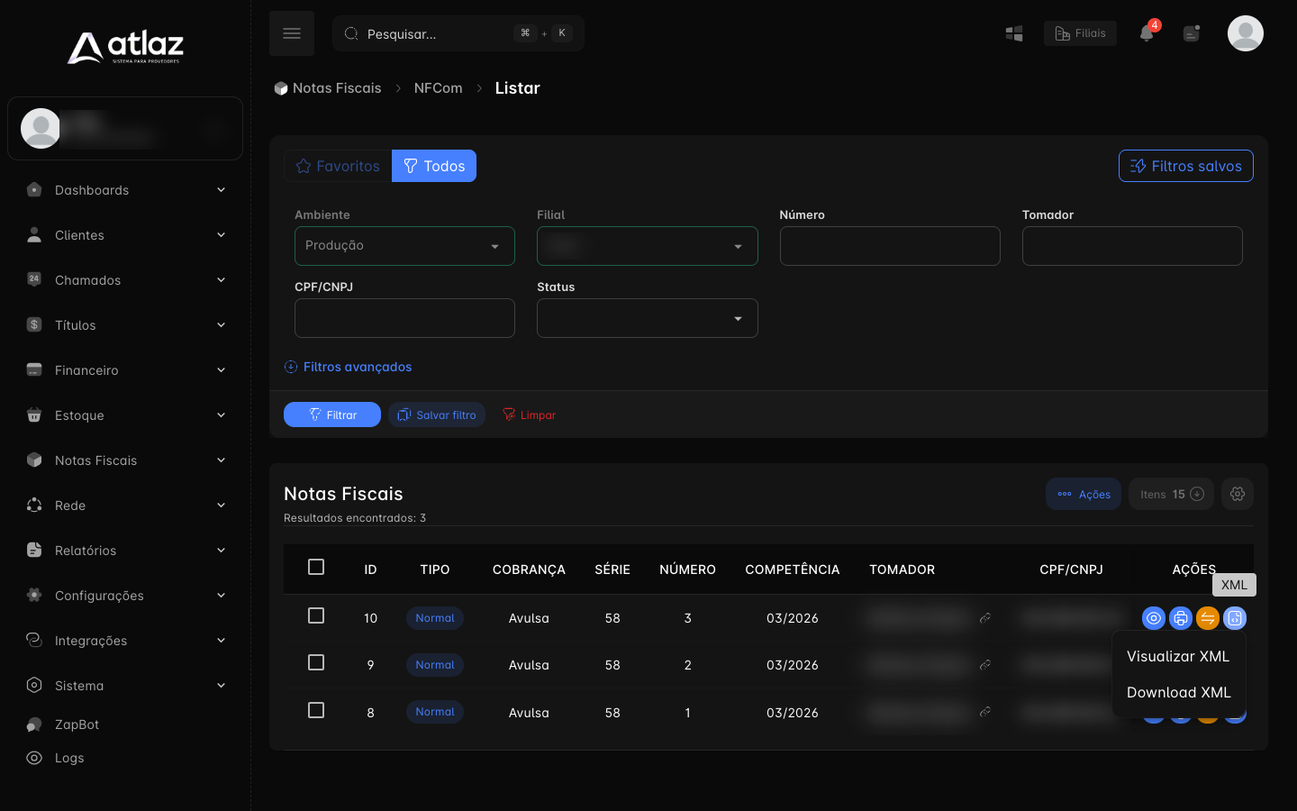View invoice ID 10 with eye icon
This screenshot has height=811, width=1297.
tap(1154, 618)
